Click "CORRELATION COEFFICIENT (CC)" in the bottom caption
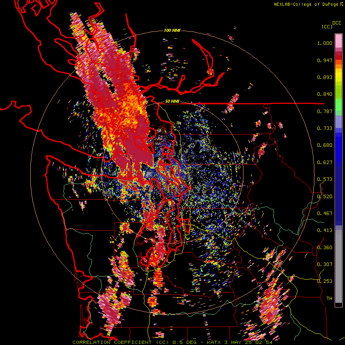Viewport: 345px width, 345px height. click(121, 342)
